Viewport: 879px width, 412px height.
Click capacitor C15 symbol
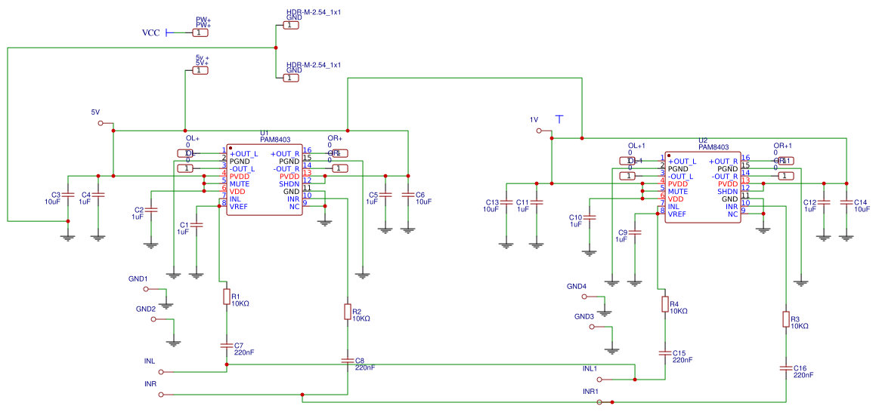[x=665, y=353]
